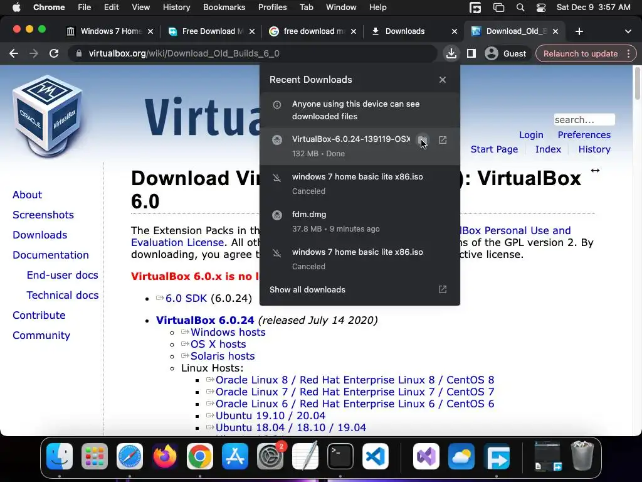Open Trash in the Dock
642x482 pixels.
(582, 456)
